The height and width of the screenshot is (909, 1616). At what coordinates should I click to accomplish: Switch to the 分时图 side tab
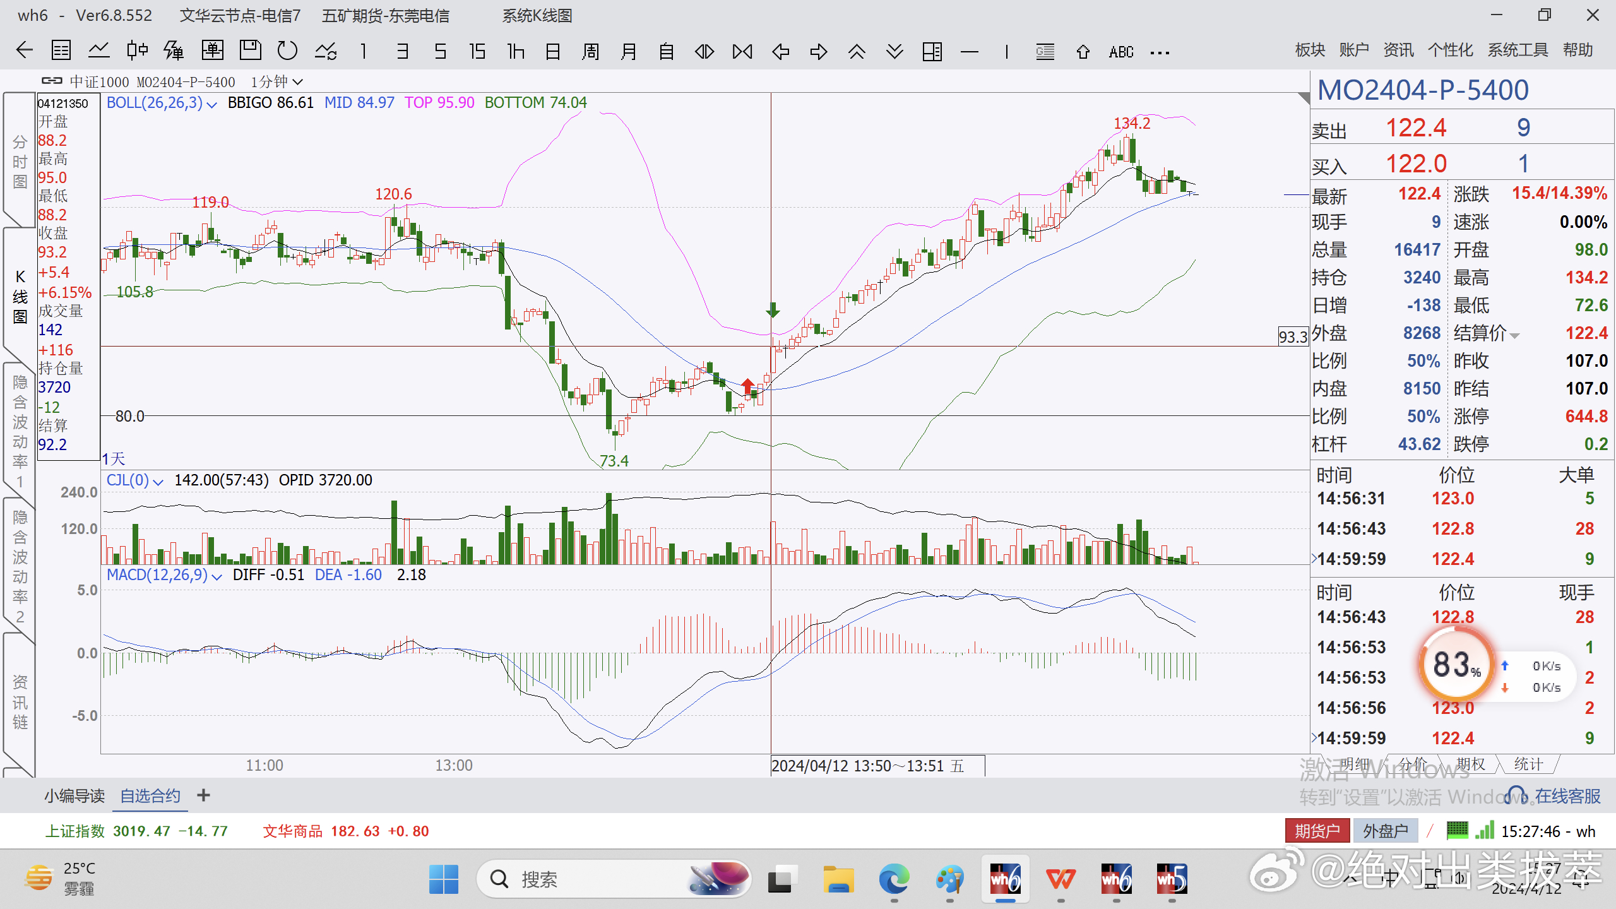click(20, 162)
